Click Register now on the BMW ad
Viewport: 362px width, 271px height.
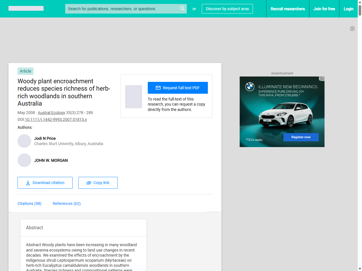[301, 137]
